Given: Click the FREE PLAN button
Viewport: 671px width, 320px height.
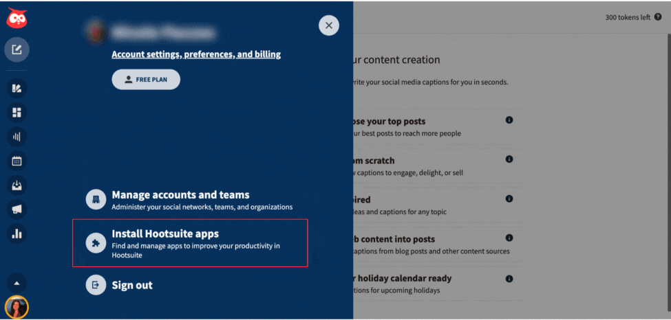Looking at the screenshot, I should pyautogui.click(x=146, y=80).
